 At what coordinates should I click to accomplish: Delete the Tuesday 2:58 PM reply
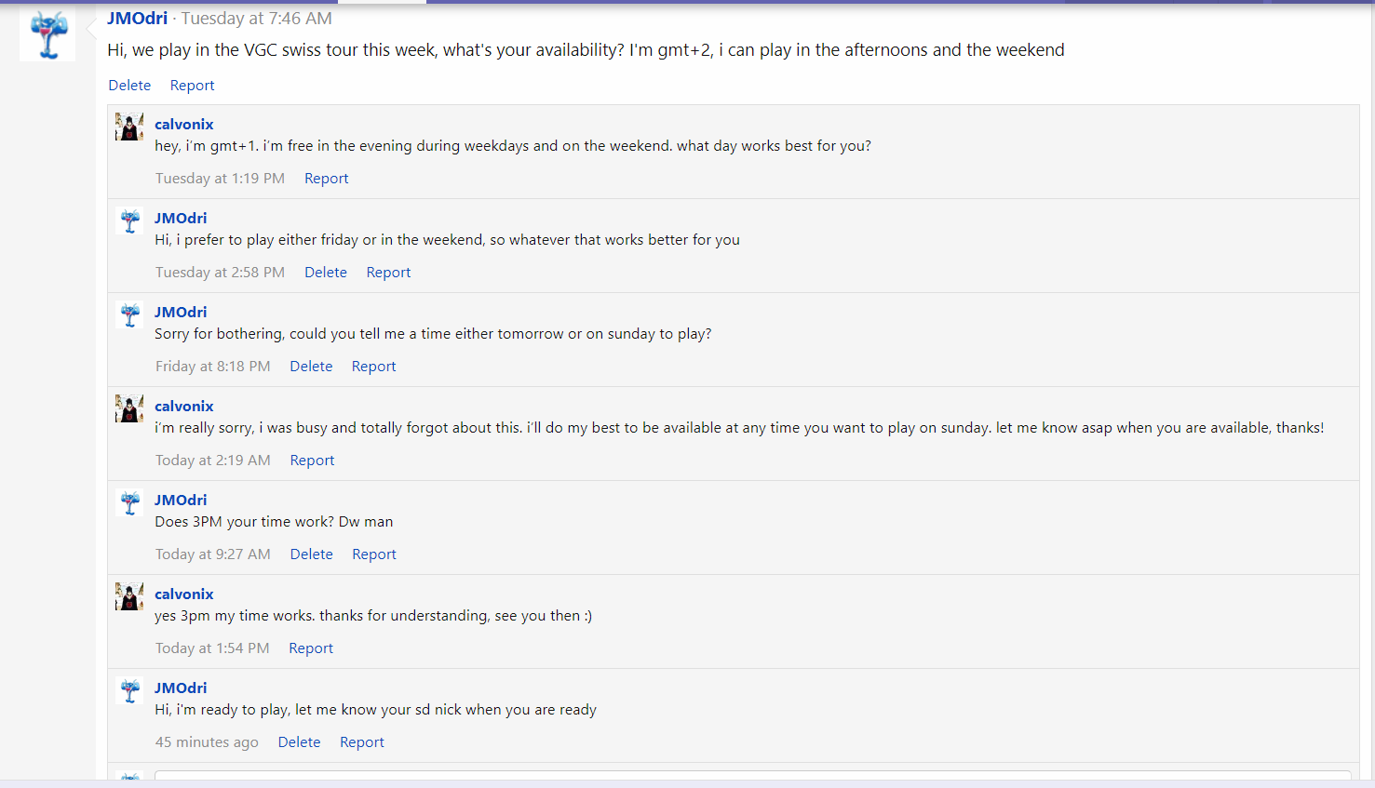[325, 273]
